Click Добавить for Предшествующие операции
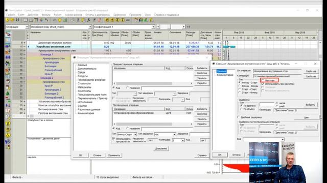 pyautogui.click(x=202, y=68)
